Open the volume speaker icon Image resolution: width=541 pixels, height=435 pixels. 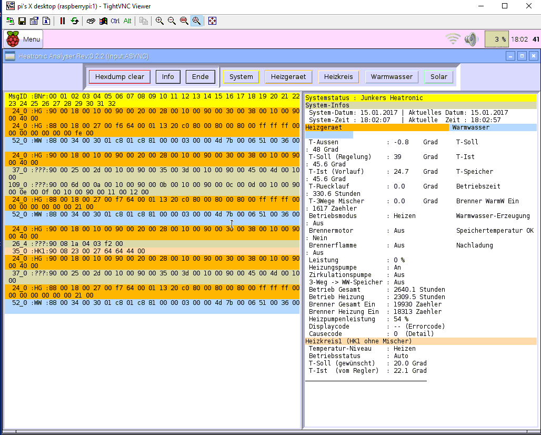pos(471,39)
